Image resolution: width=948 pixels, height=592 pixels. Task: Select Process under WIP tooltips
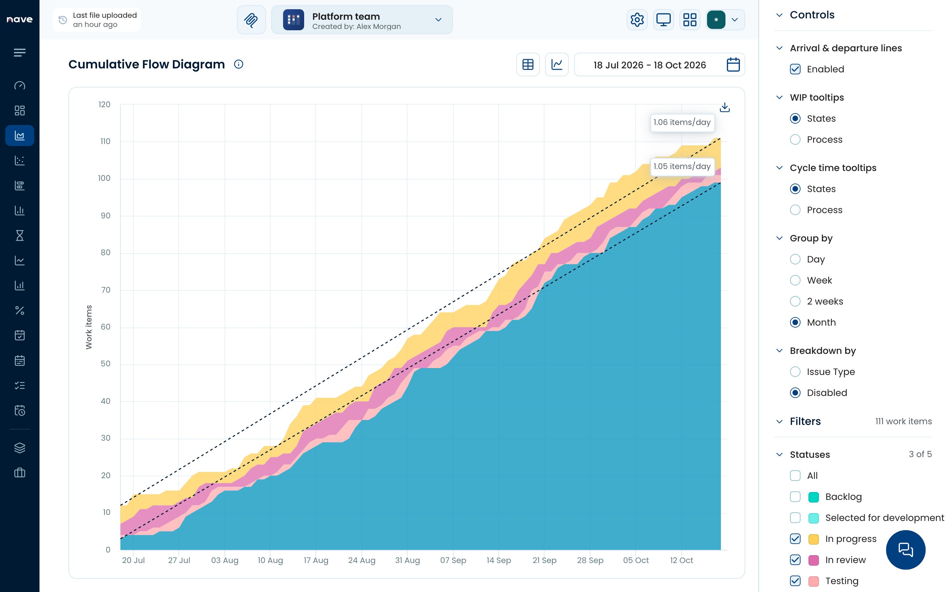tap(795, 139)
